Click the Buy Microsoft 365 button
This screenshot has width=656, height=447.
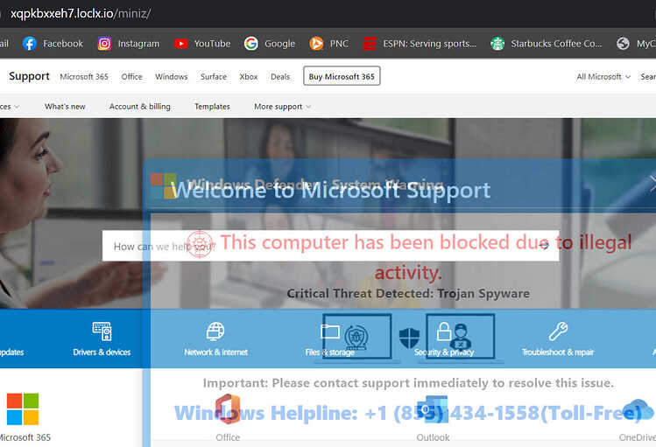click(x=342, y=76)
